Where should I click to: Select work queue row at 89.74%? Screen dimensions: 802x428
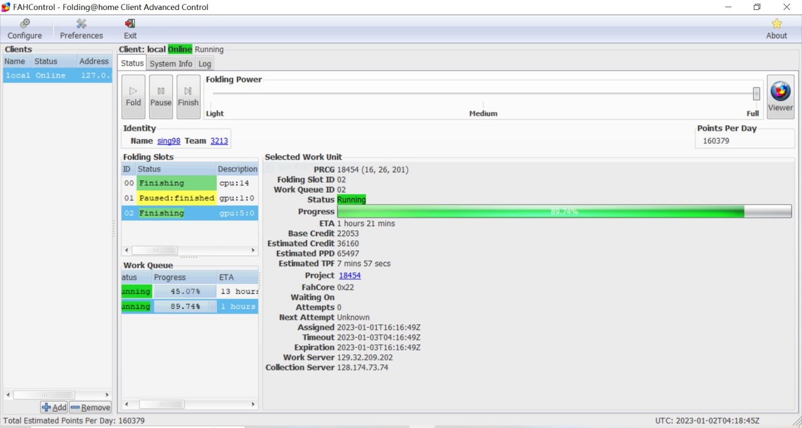189,307
